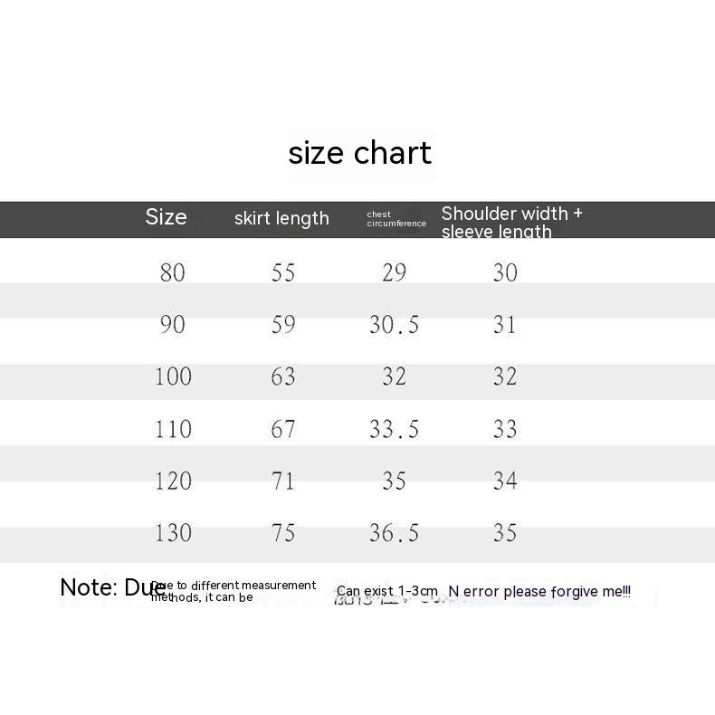Click the "chest circumference" header label

tap(396, 219)
